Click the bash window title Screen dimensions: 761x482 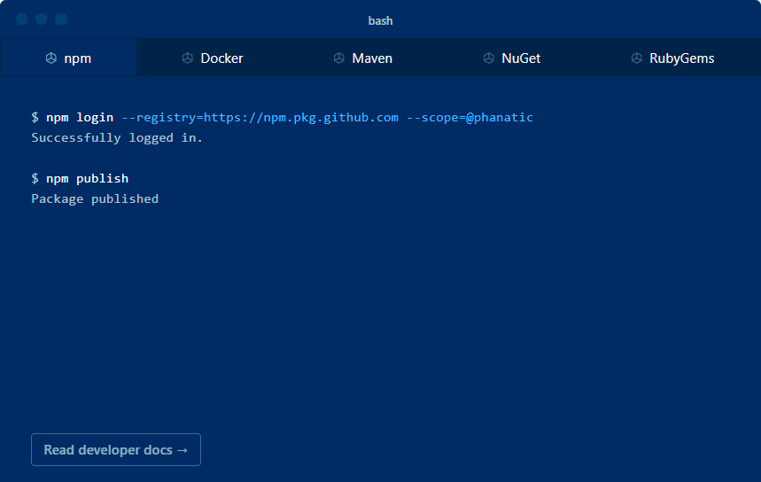coord(381,21)
